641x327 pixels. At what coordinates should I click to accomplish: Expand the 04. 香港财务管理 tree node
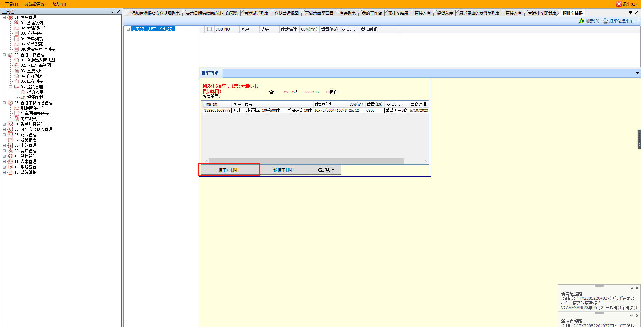coord(4,124)
